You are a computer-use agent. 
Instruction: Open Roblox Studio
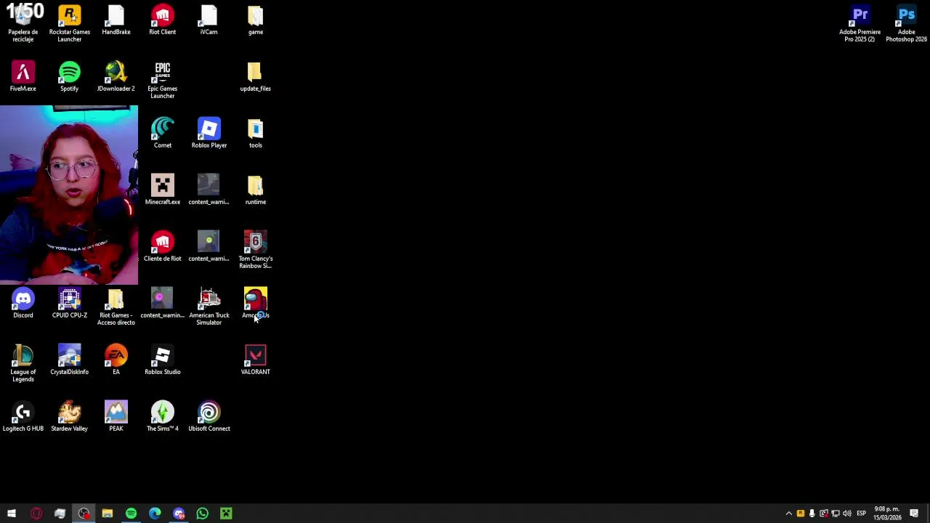[x=163, y=360]
